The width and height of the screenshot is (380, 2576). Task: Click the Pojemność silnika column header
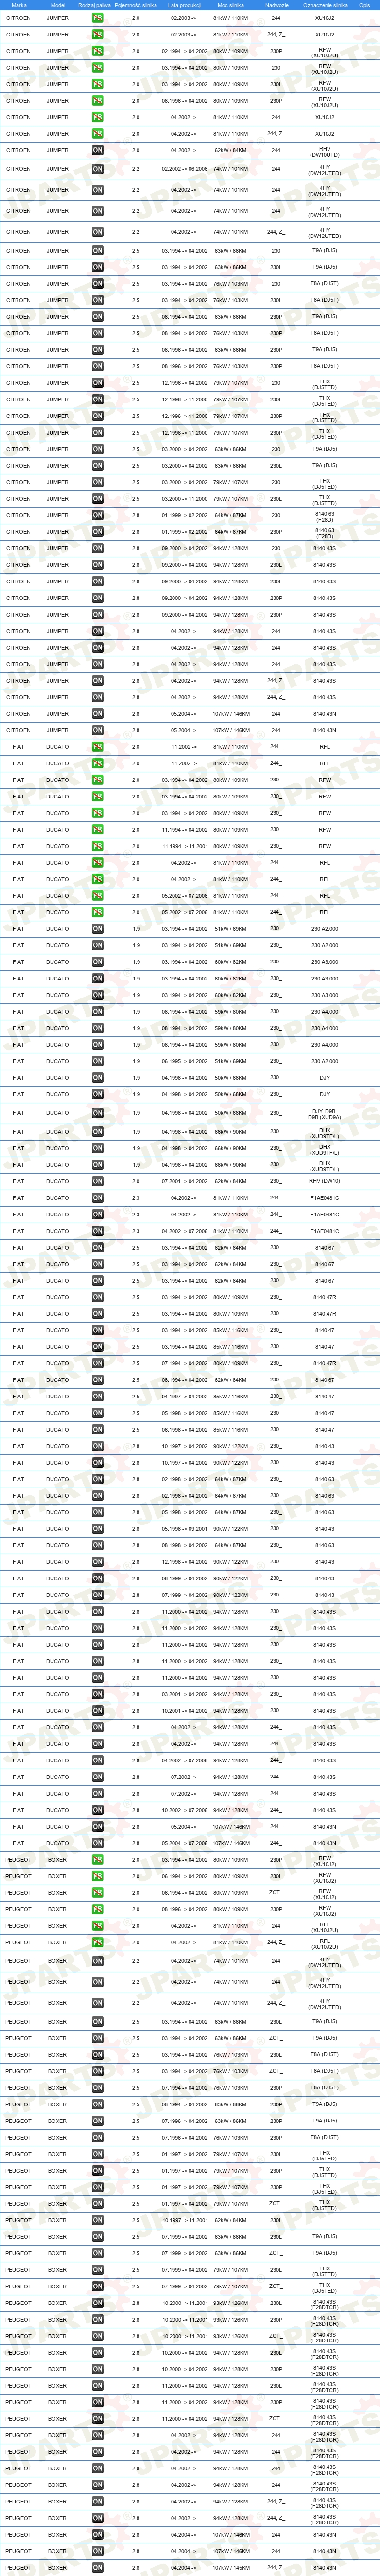(x=136, y=5)
